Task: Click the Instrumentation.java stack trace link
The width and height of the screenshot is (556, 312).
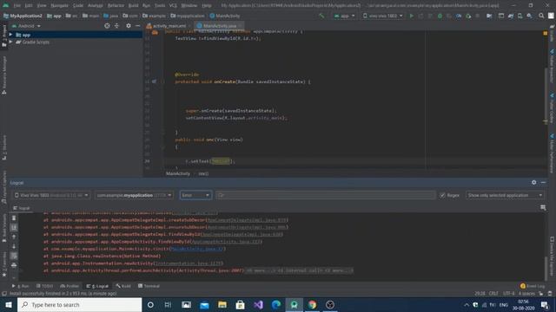Action: [189, 263]
